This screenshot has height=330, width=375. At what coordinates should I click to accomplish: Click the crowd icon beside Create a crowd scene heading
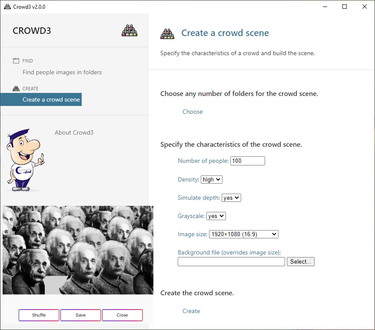pyautogui.click(x=167, y=33)
